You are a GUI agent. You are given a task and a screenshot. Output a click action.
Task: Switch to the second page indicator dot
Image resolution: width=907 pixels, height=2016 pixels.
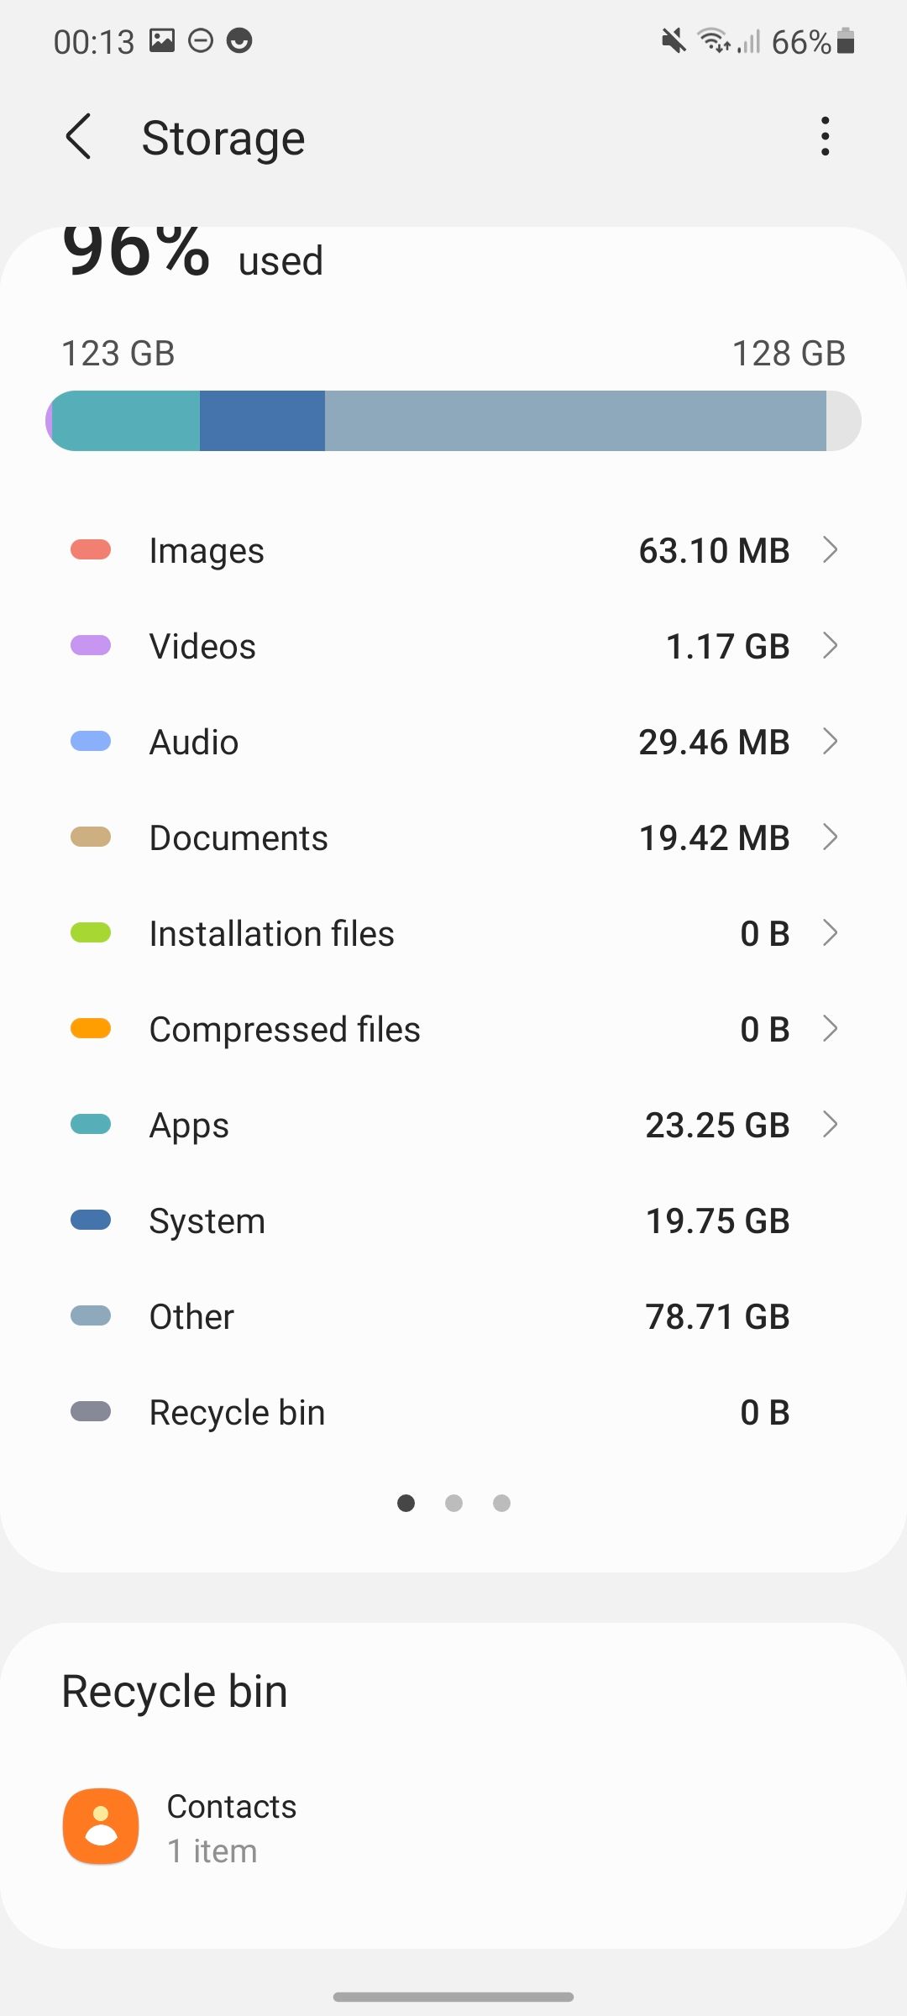[453, 1503]
